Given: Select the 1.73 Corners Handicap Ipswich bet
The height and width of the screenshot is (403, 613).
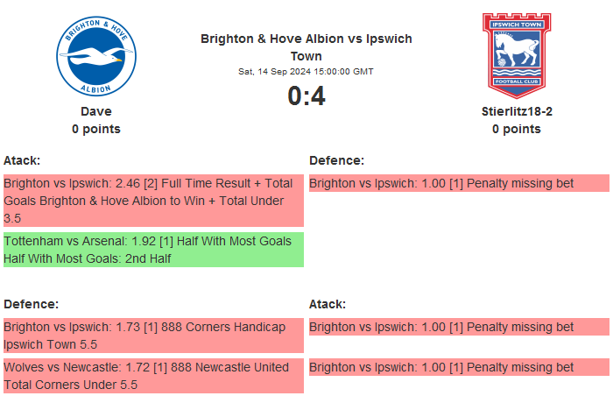Looking at the screenshot, I should point(153,336).
